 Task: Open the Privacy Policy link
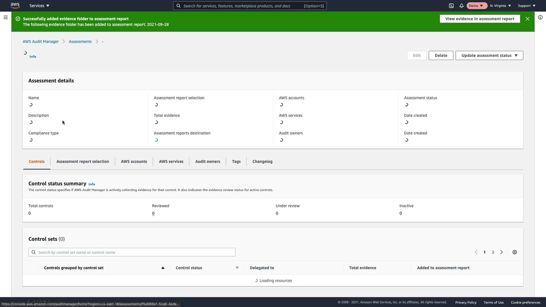(x=466, y=302)
